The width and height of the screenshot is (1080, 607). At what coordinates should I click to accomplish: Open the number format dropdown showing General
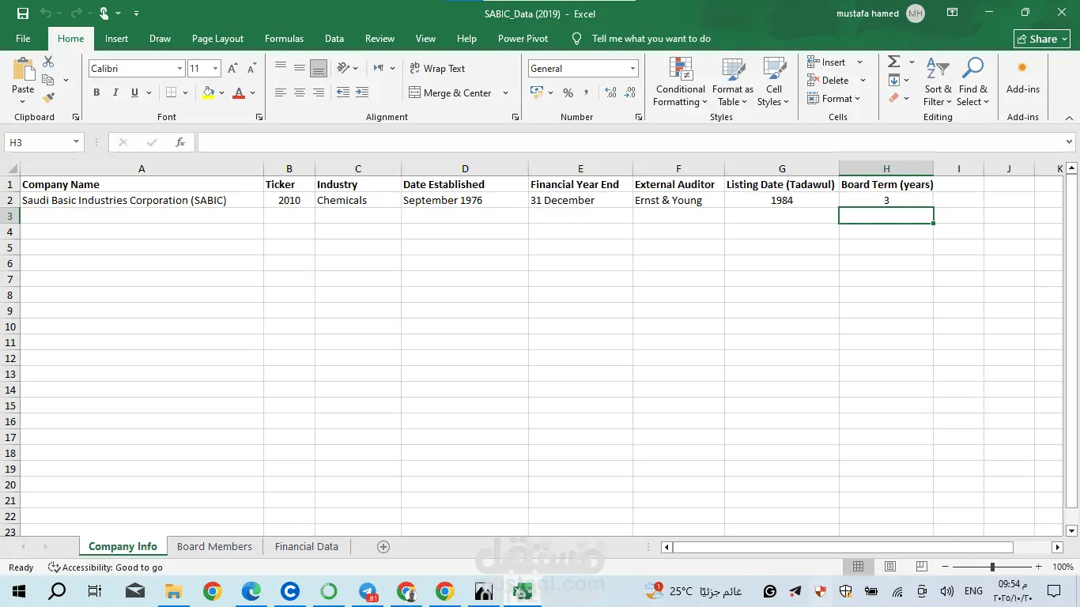point(633,69)
